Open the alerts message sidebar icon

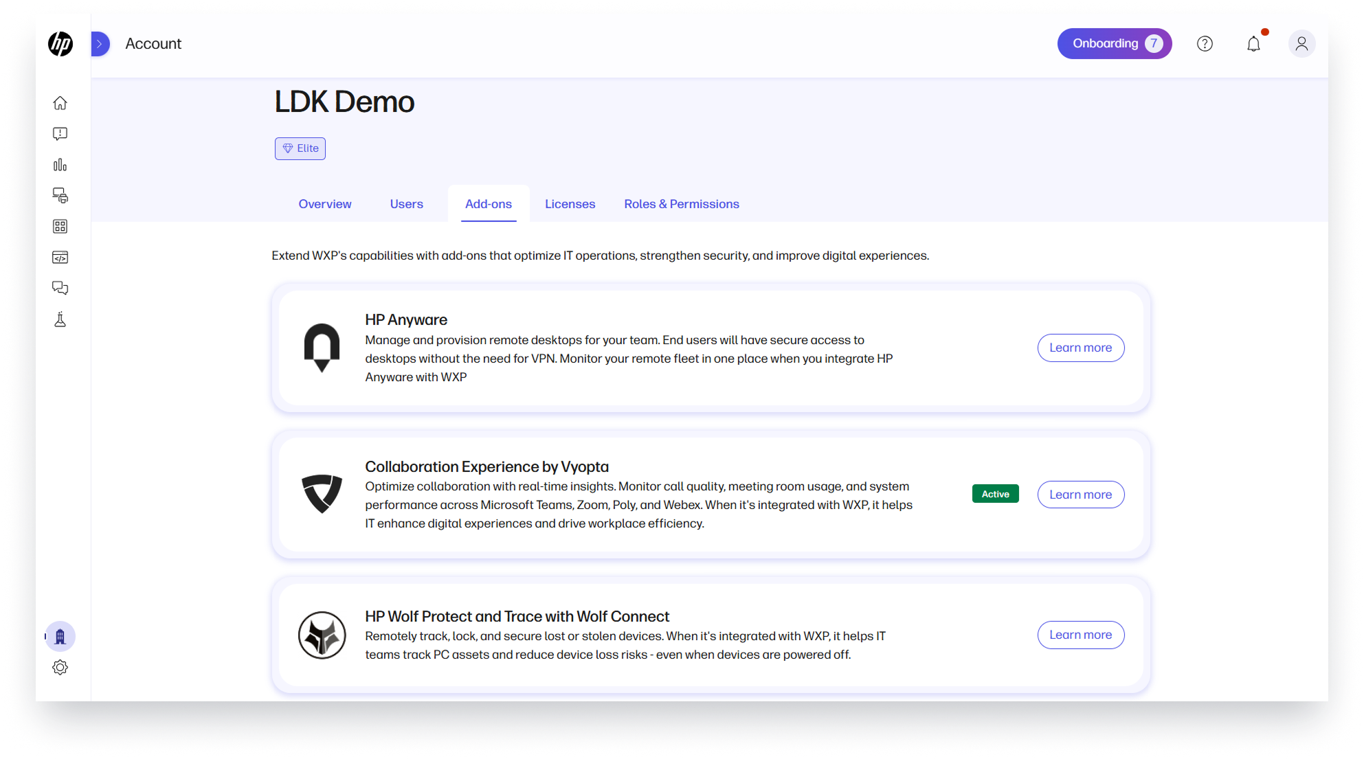(60, 134)
